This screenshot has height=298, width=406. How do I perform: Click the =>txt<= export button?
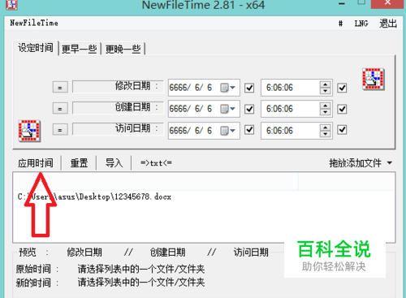tap(156, 163)
